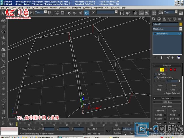Click the Shrink selection button
Image resolution: width=184 pixels, height=138 pixels.
[160, 85]
